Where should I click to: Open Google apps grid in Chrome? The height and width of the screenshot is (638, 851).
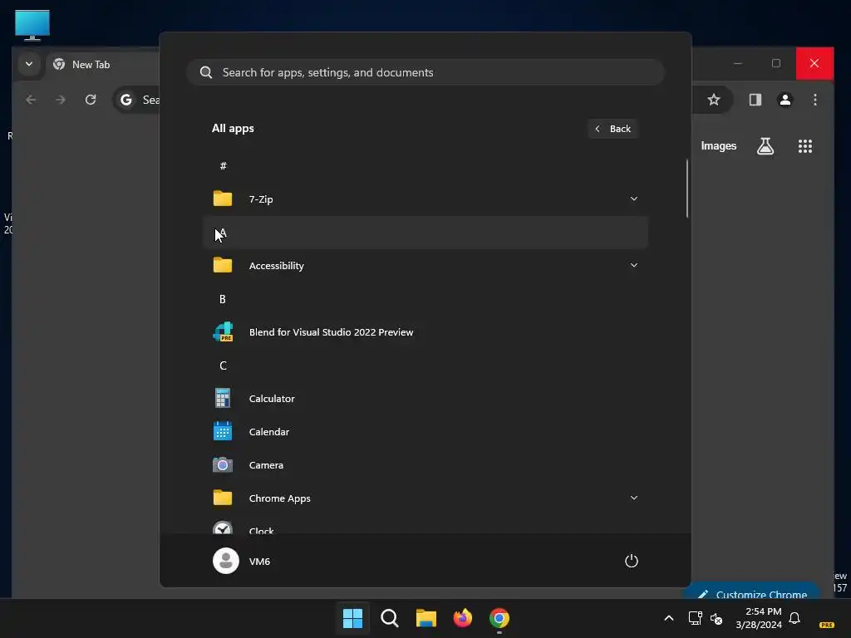(804, 146)
